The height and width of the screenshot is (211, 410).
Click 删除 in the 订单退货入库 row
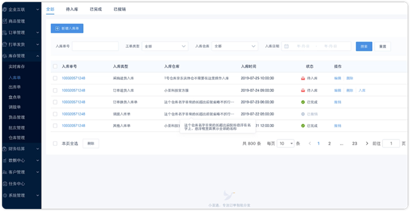coord(350,90)
